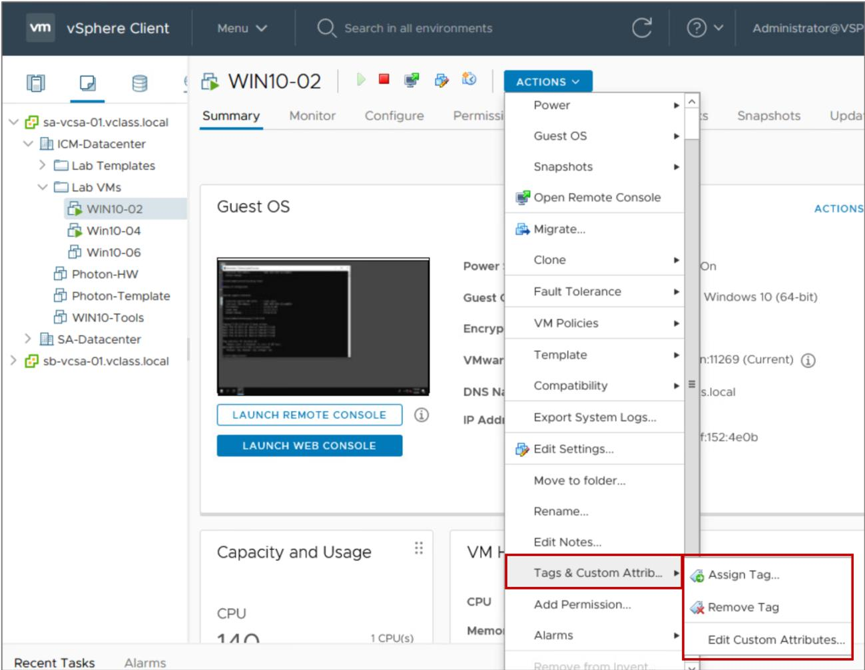The height and width of the screenshot is (670, 865).
Task: Open VM Policies submenu
Action: click(595, 323)
